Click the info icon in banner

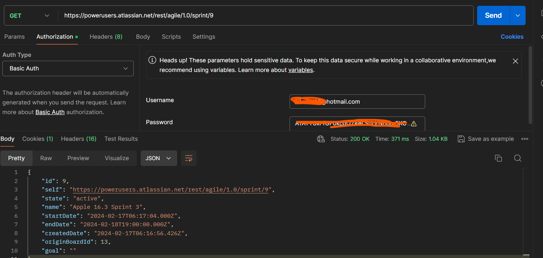tap(153, 60)
